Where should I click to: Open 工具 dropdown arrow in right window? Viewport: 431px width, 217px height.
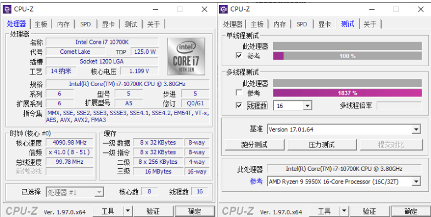click(344, 211)
